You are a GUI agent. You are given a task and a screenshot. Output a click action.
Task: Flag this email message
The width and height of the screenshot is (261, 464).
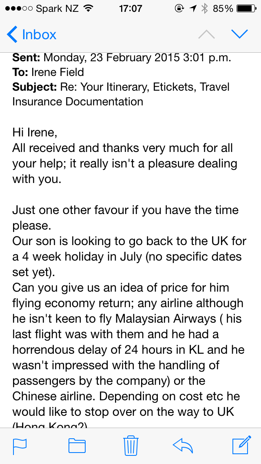tap(20, 446)
